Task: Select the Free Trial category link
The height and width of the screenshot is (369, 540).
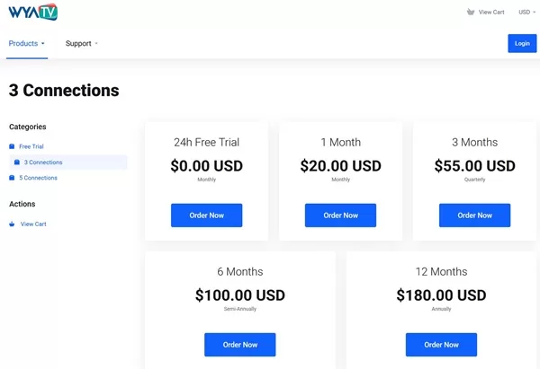Action: coord(31,146)
